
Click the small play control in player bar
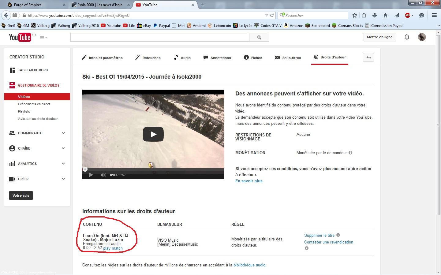(91, 175)
